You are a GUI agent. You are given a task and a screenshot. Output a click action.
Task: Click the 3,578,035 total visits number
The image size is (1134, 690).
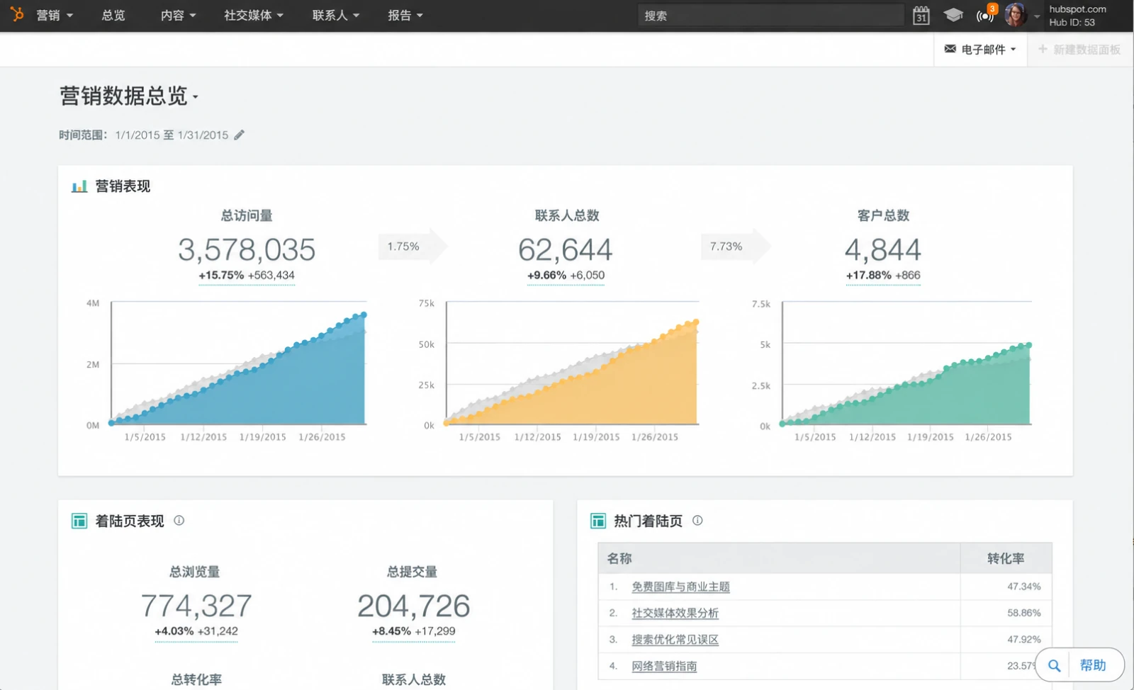[x=247, y=250]
